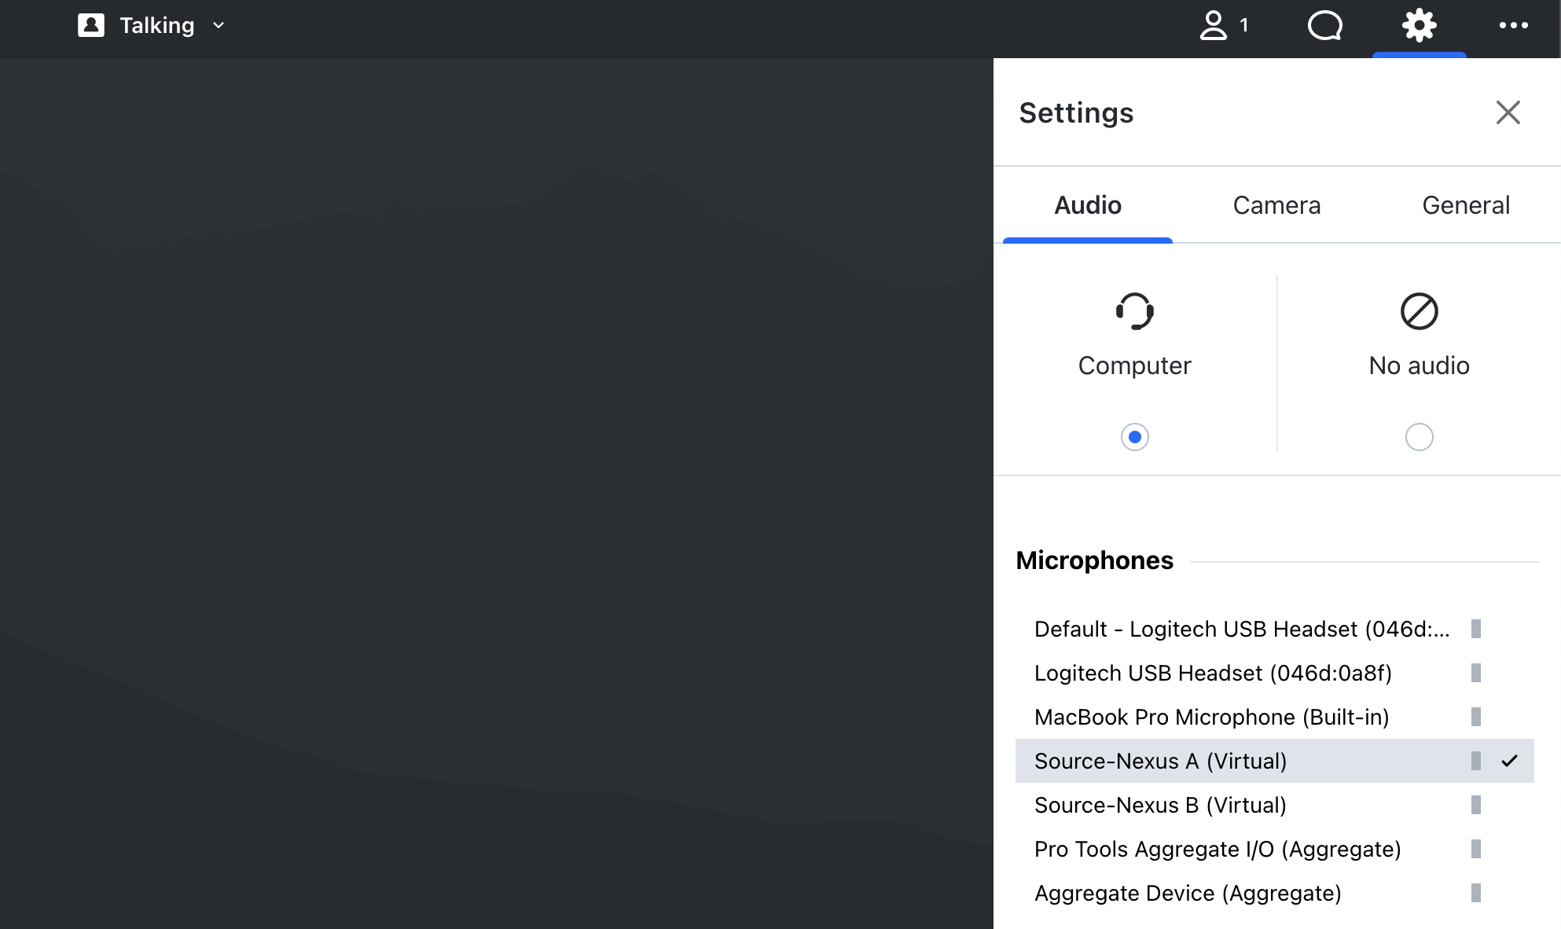Click the No audio prohibited icon

tap(1419, 311)
